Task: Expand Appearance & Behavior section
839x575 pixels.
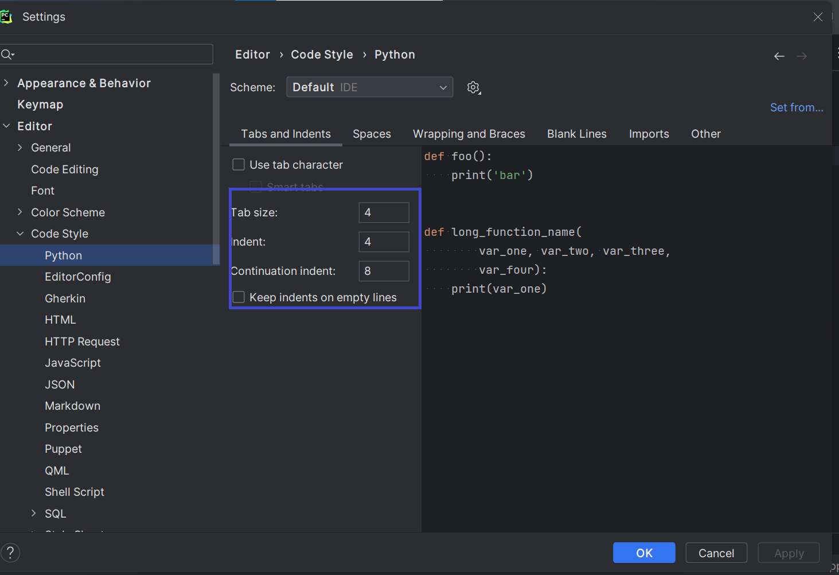Action: [x=6, y=83]
